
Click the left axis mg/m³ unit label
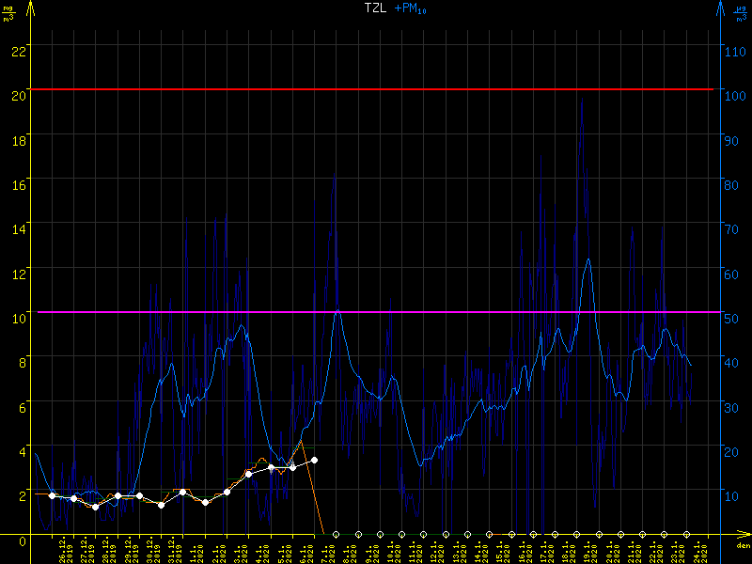[8, 12]
